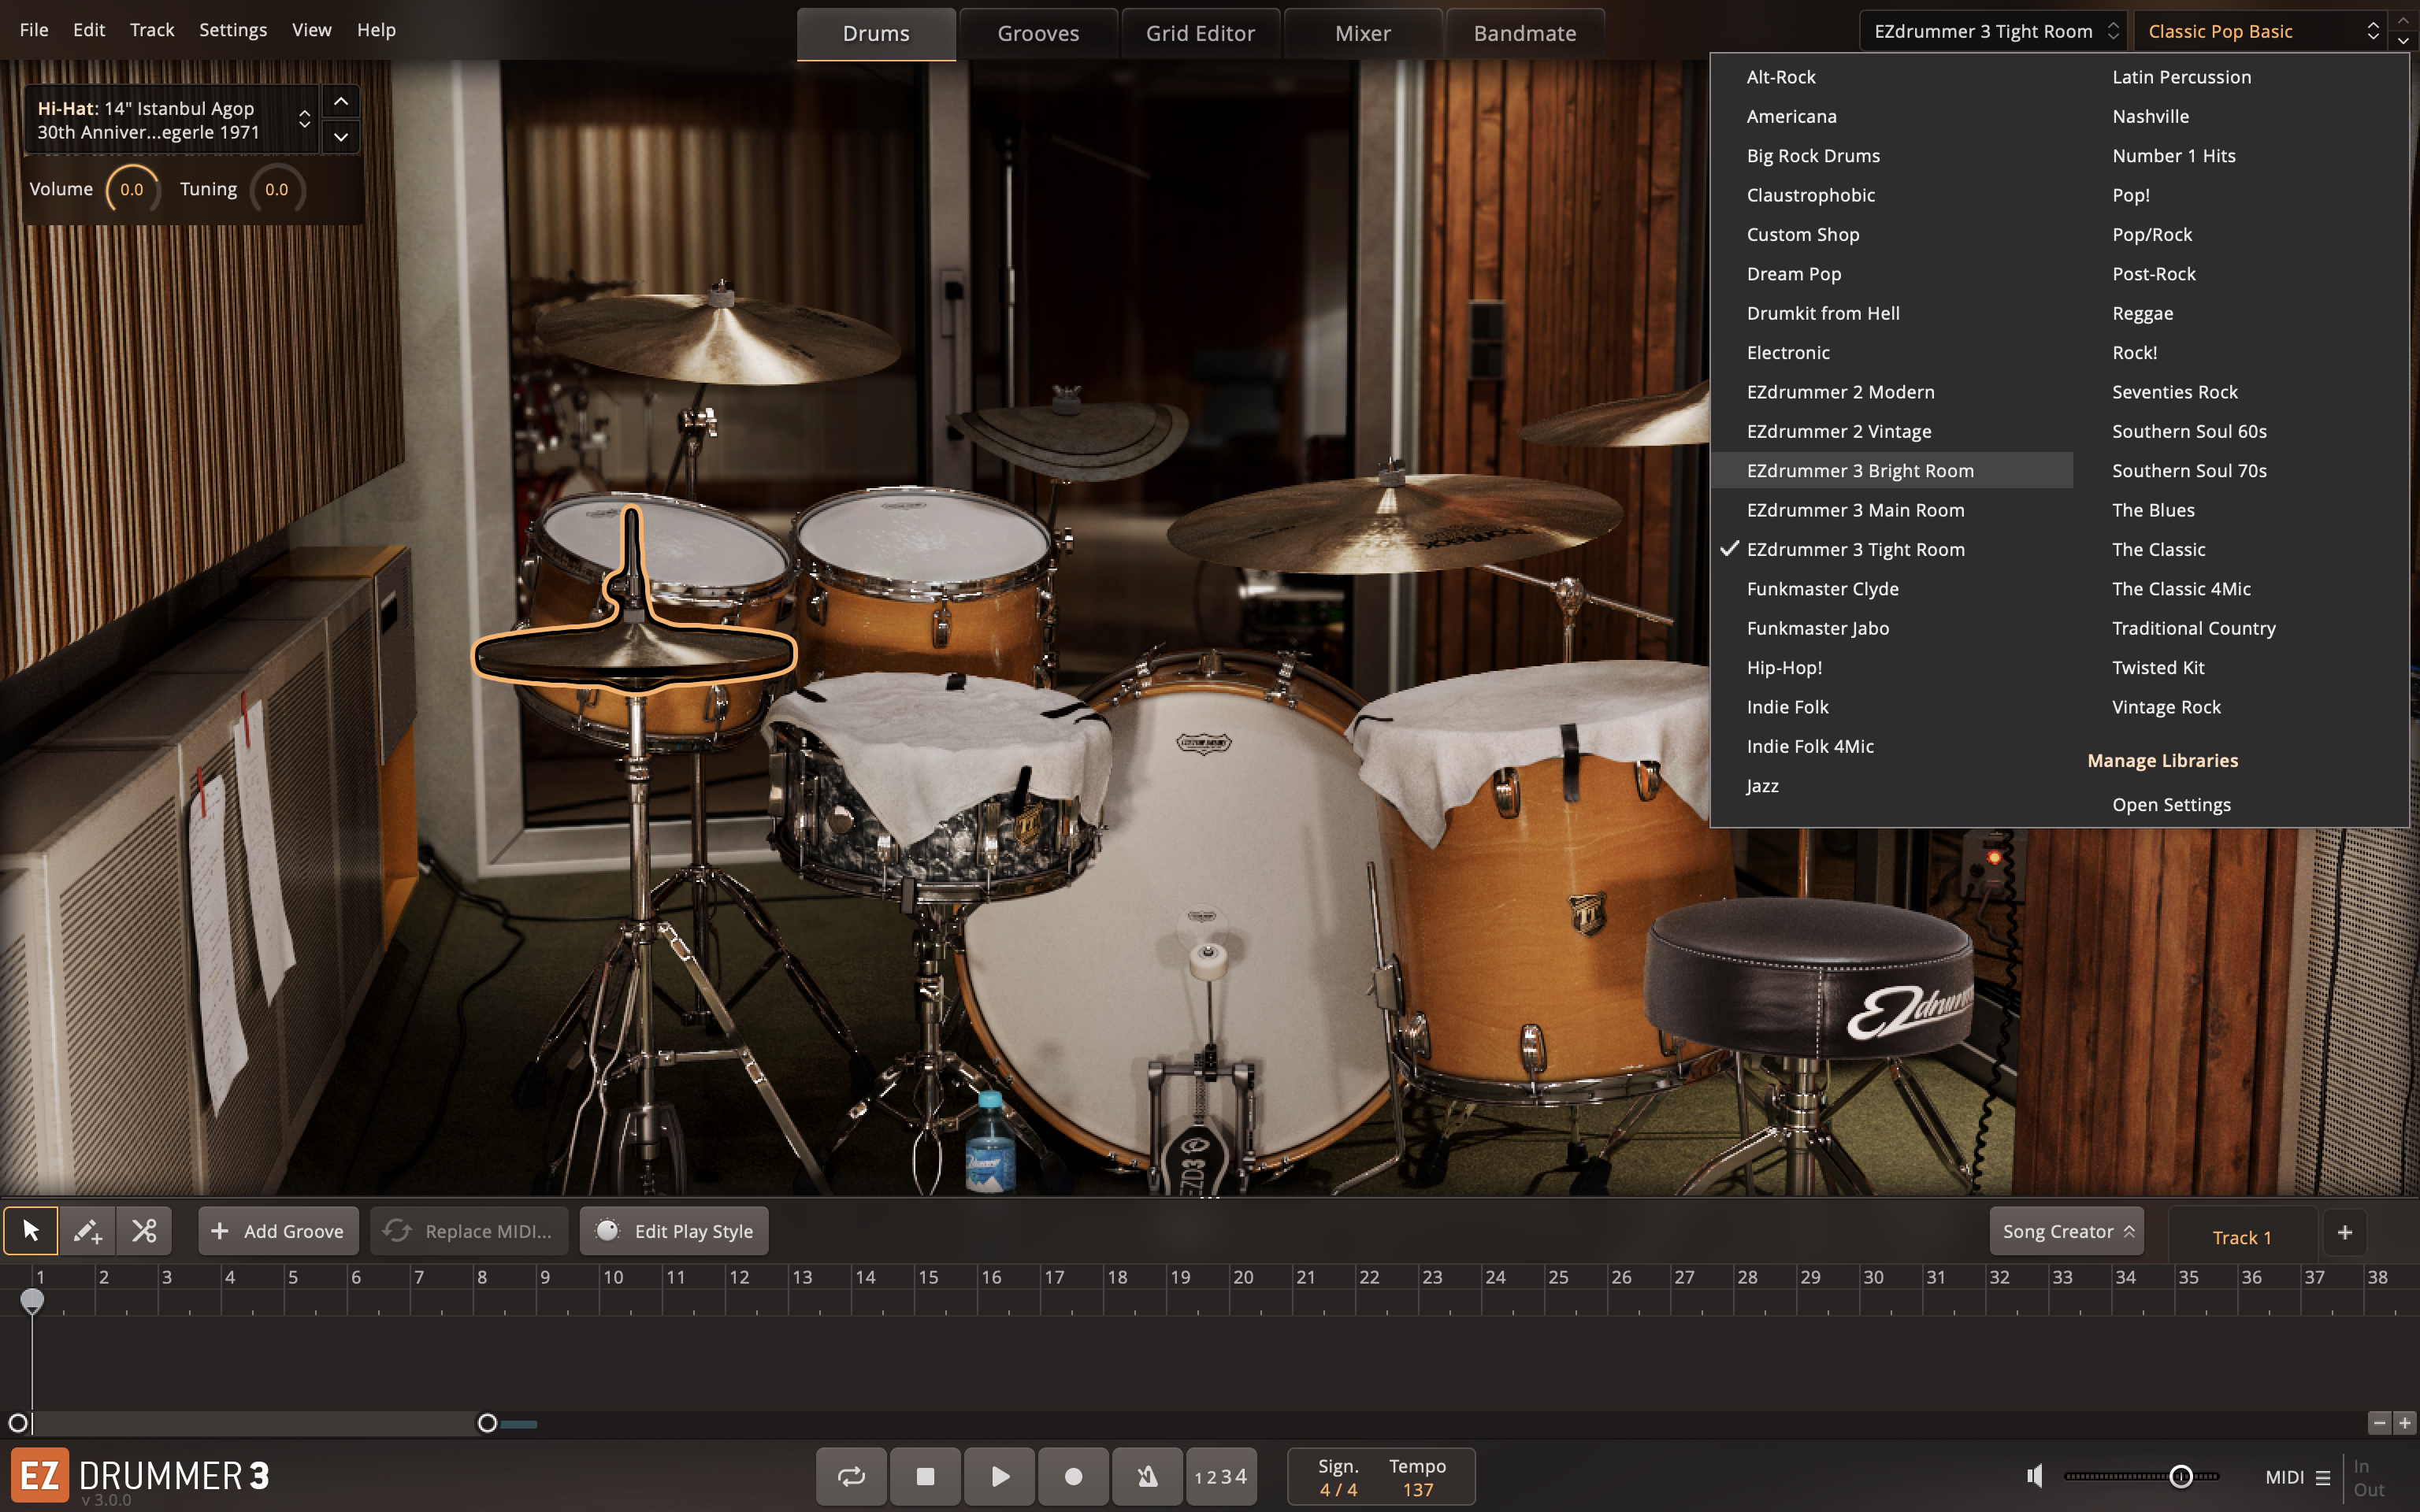Select the scissors cut tool

click(x=143, y=1231)
